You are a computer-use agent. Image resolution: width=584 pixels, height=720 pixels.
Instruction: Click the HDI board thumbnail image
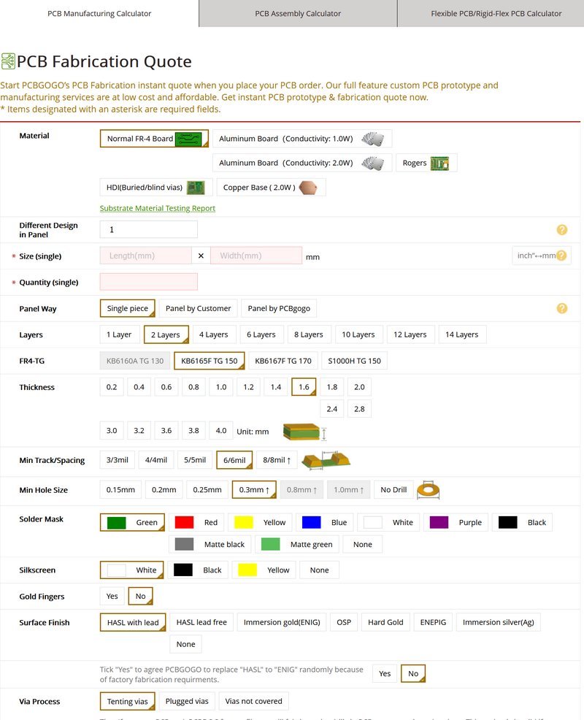(x=196, y=188)
